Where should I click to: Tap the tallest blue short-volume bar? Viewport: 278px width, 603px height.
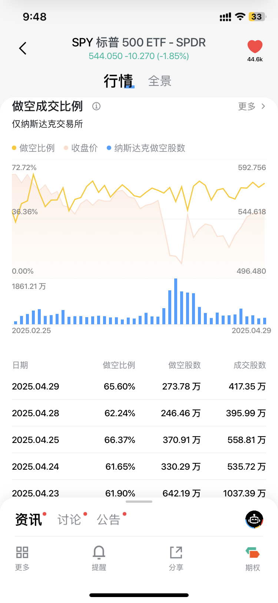click(x=176, y=301)
